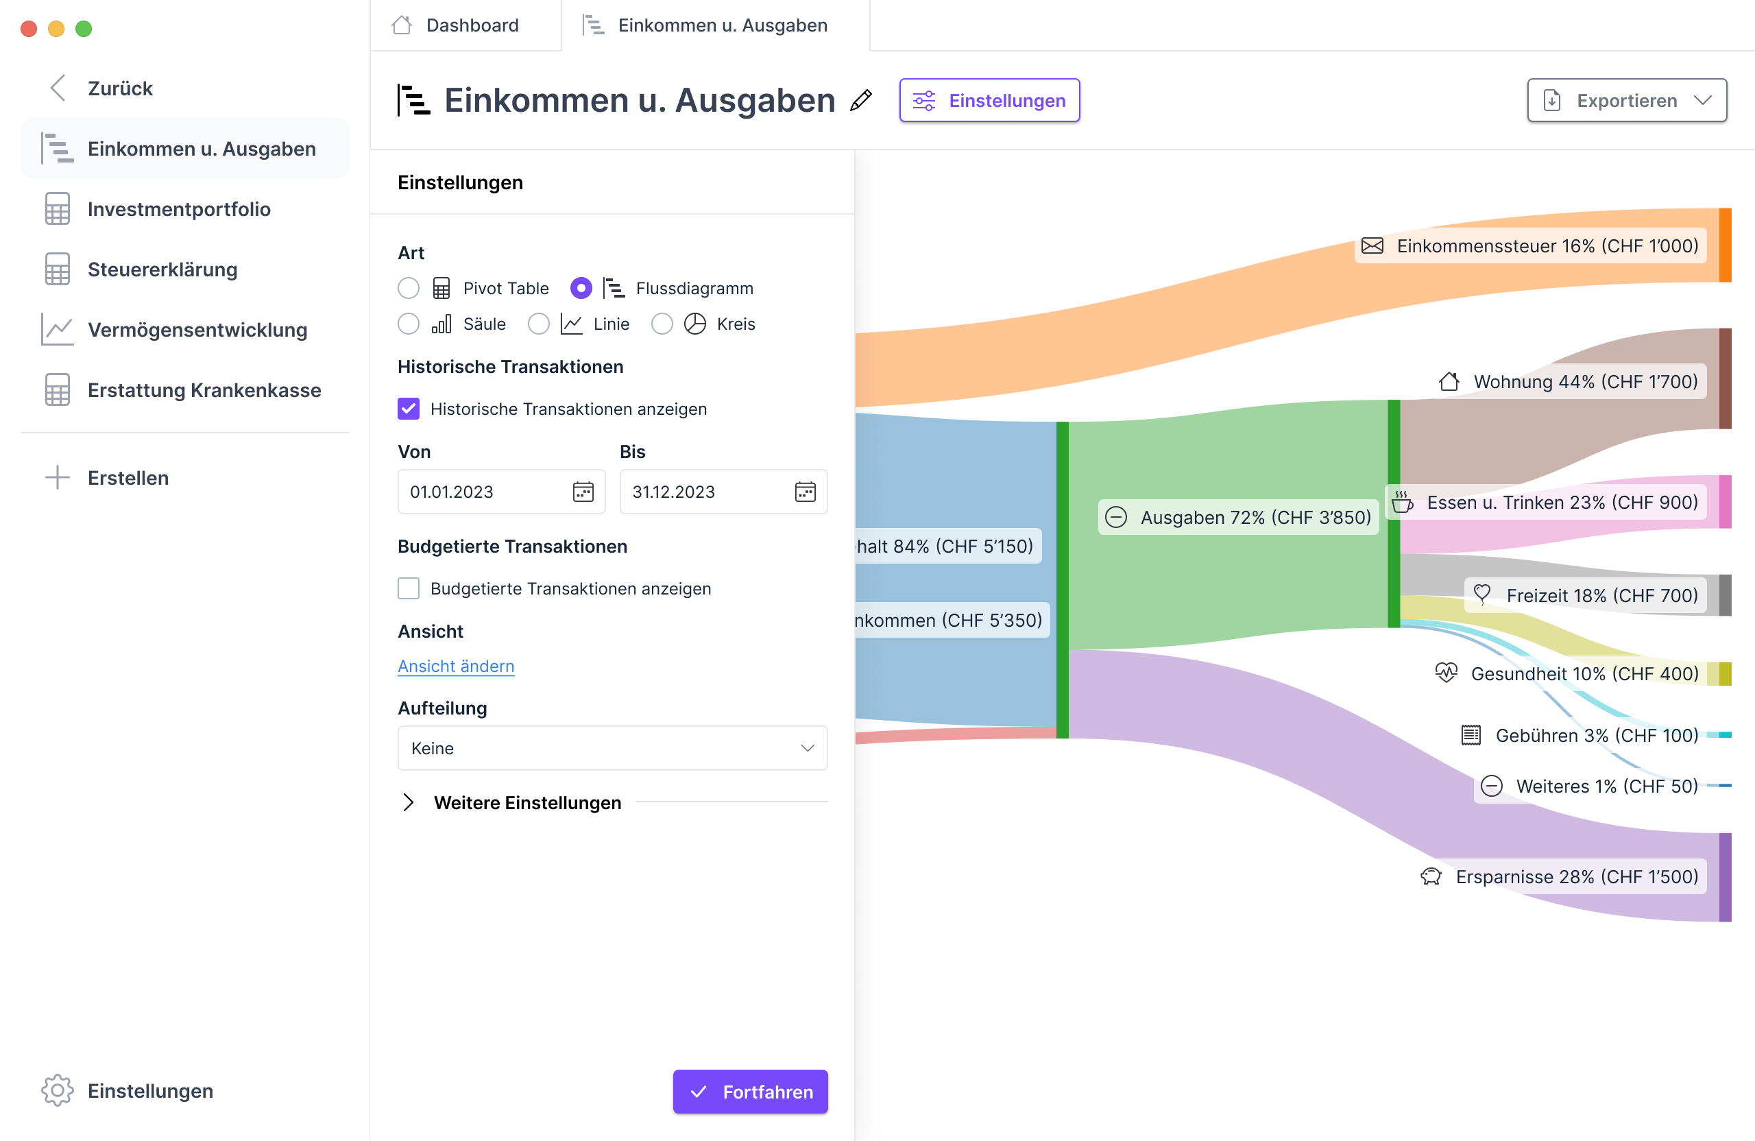Click the minus-circle icon beside Weiteres label

click(x=1492, y=786)
